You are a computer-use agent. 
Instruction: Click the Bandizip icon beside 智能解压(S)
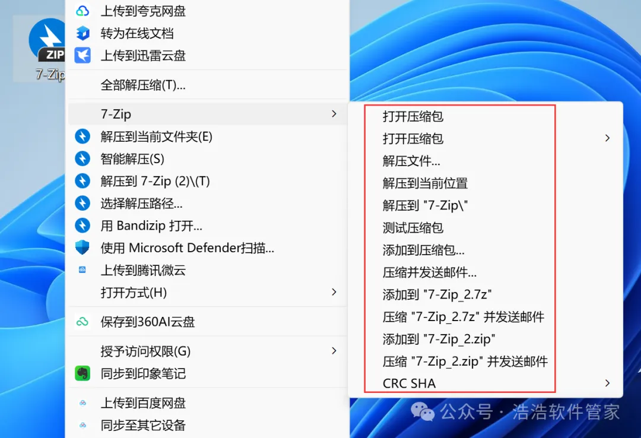tap(82, 158)
